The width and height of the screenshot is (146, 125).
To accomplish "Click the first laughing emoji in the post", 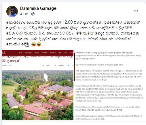I will [34, 44].
